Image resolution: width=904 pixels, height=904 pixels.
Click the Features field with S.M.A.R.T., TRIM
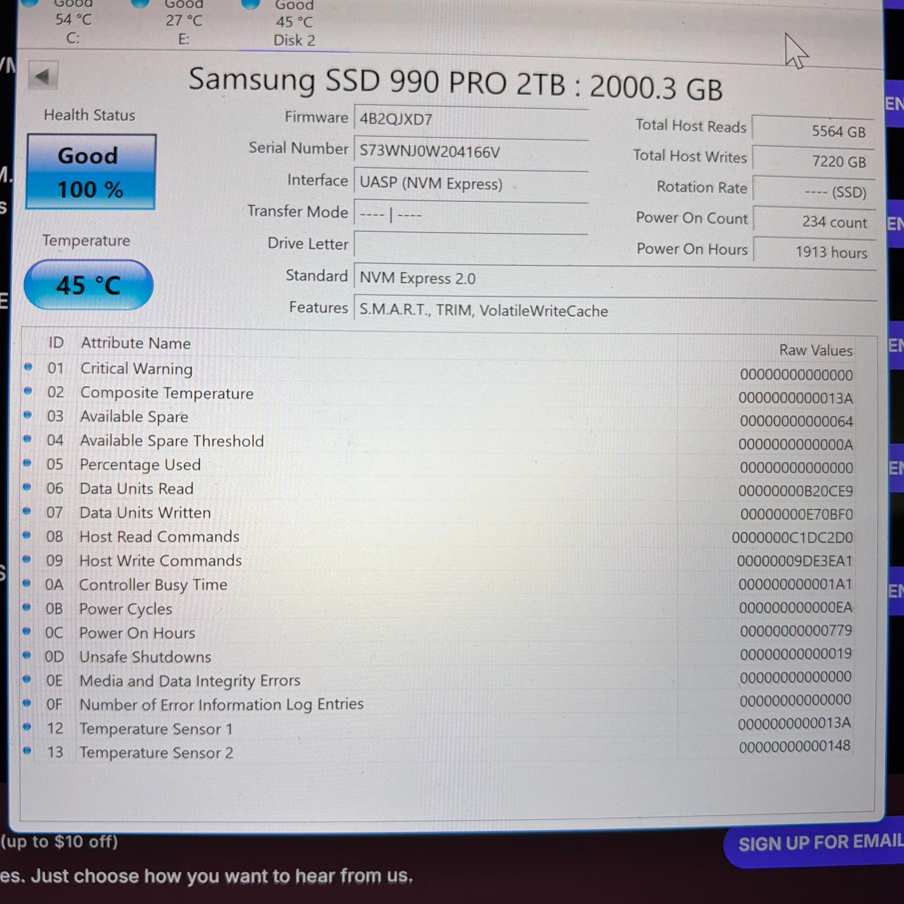[615, 311]
